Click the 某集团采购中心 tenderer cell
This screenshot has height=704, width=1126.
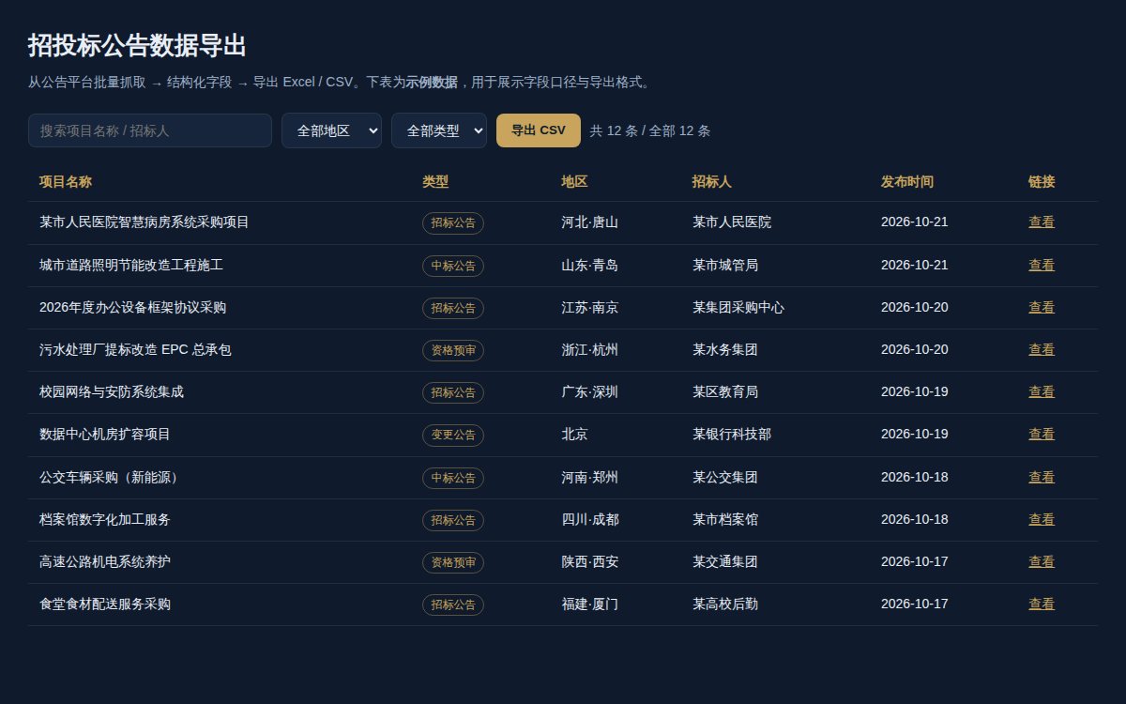click(738, 308)
